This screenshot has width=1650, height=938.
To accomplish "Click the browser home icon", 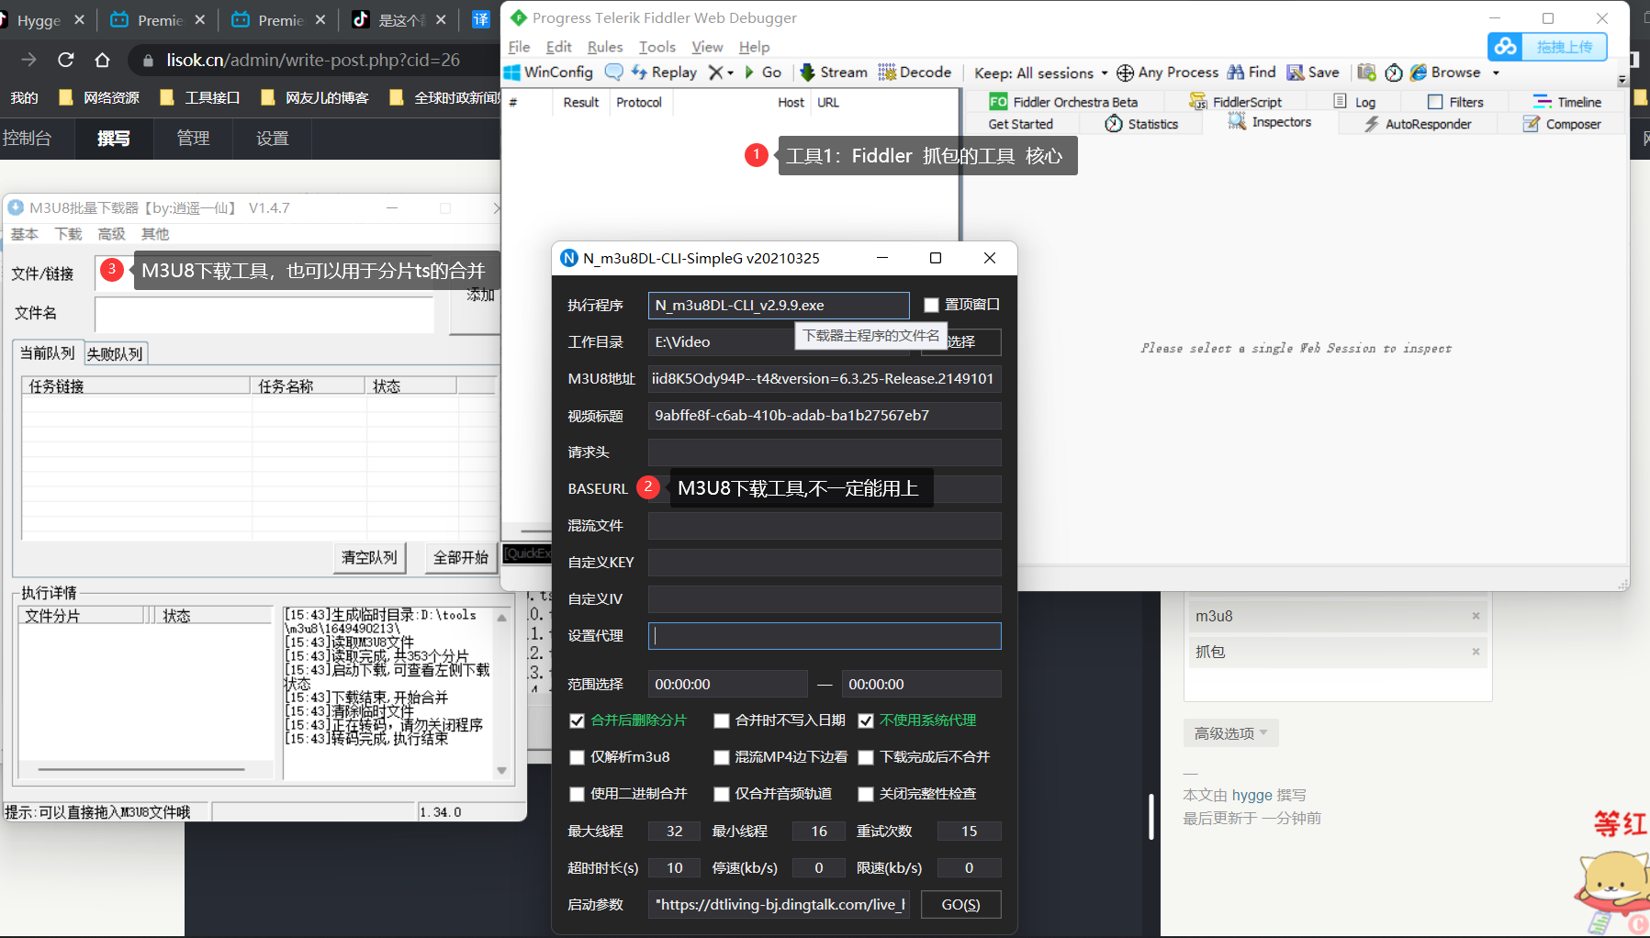I will point(102,60).
